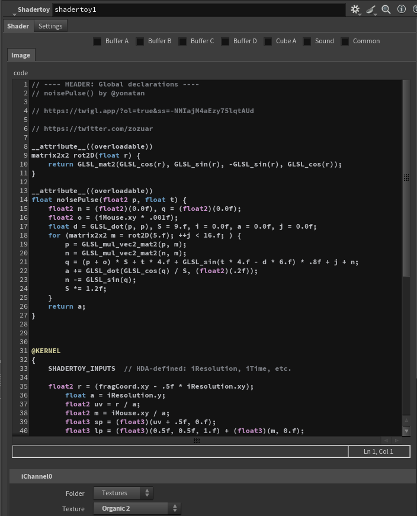Click the vertical resize grip right of code
The image size is (417, 516).
pyautogui.click(x=406, y=178)
